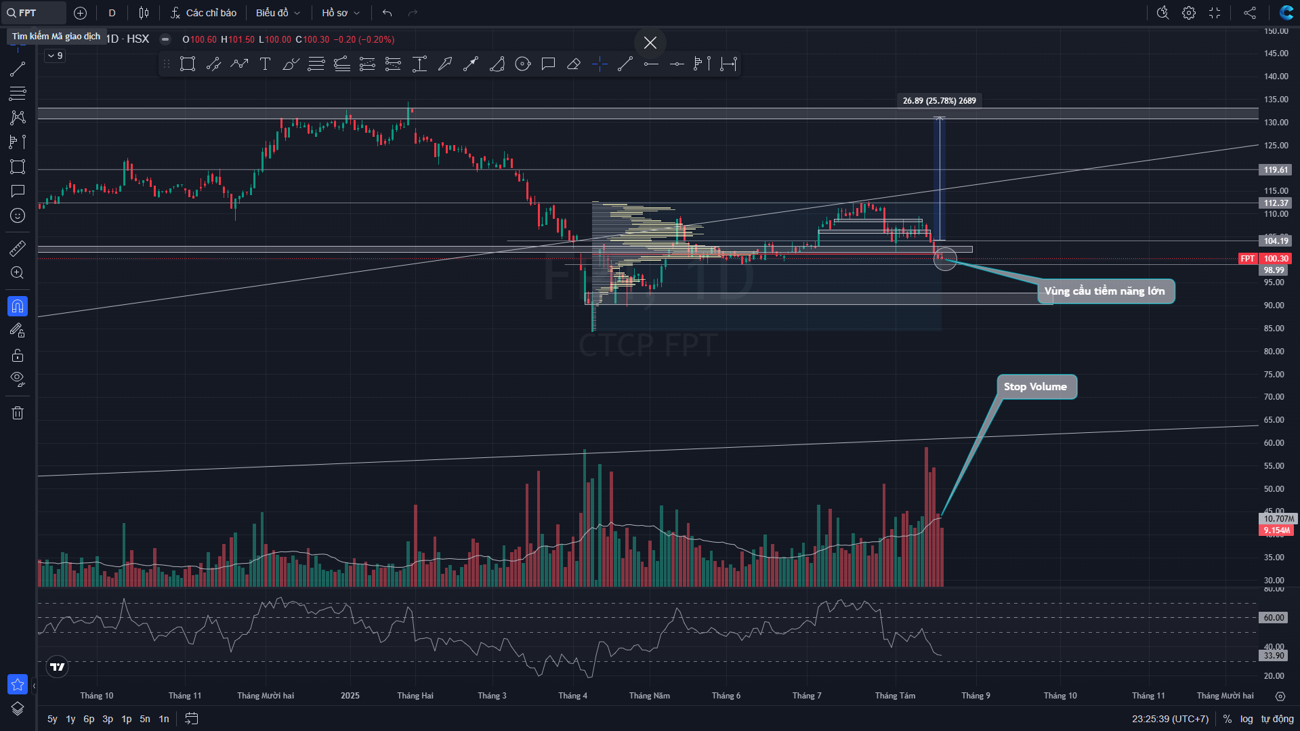Toggle fullscreen mode in top bar

click(1215, 13)
